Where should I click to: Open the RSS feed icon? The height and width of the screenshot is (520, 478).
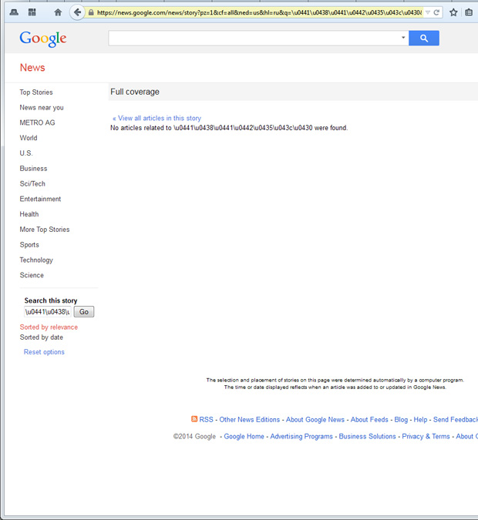pos(194,419)
